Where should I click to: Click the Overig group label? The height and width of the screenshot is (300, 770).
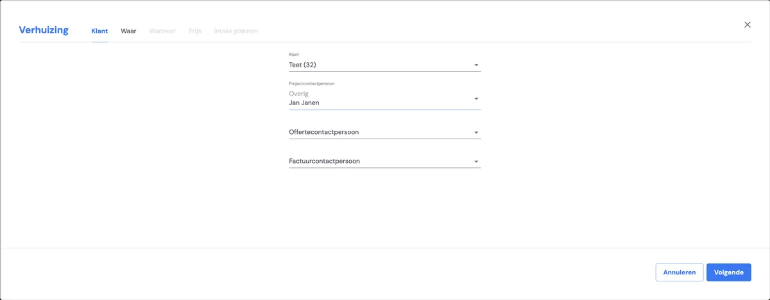pos(298,94)
